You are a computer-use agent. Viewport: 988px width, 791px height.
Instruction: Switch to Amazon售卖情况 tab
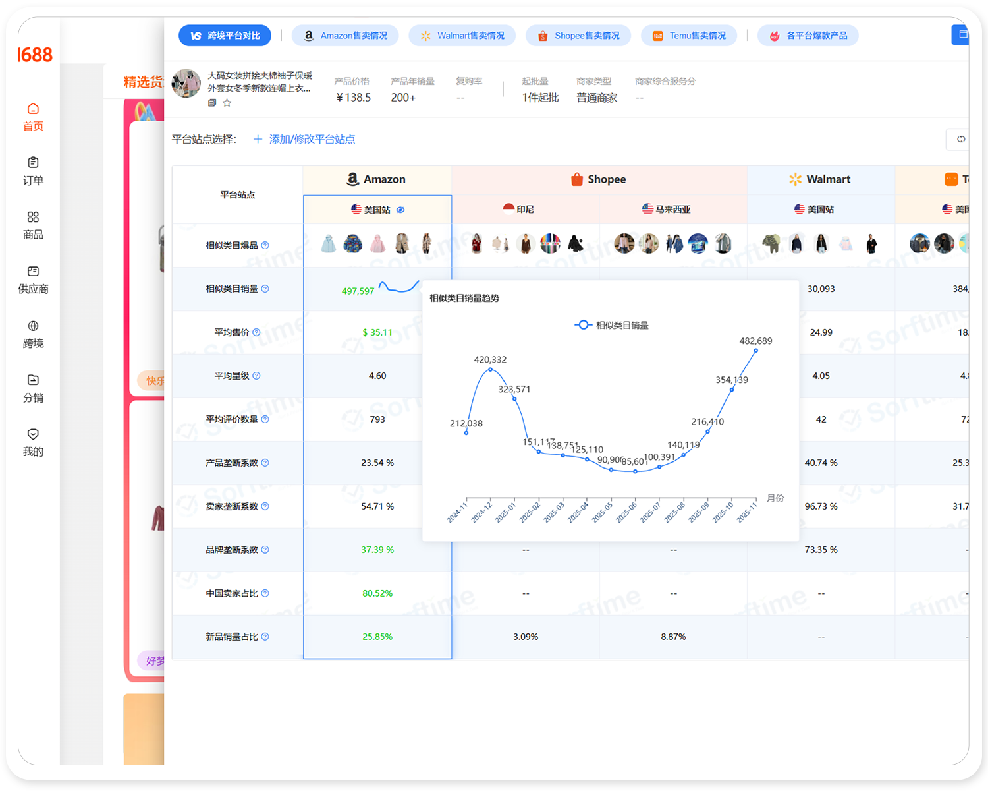[345, 36]
